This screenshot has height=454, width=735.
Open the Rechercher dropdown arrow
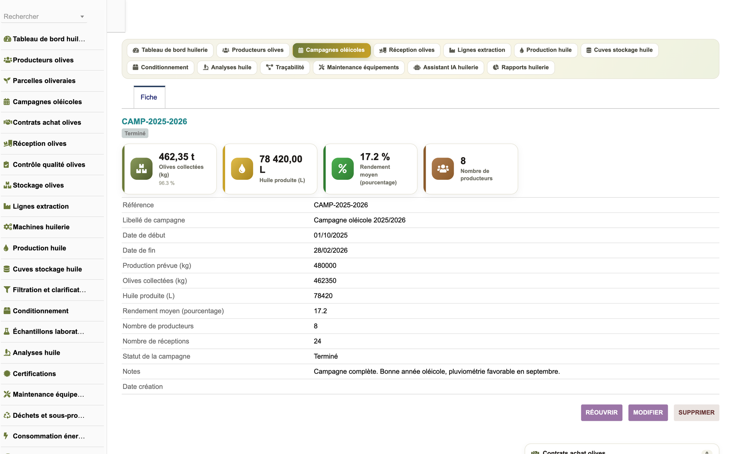click(x=82, y=17)
